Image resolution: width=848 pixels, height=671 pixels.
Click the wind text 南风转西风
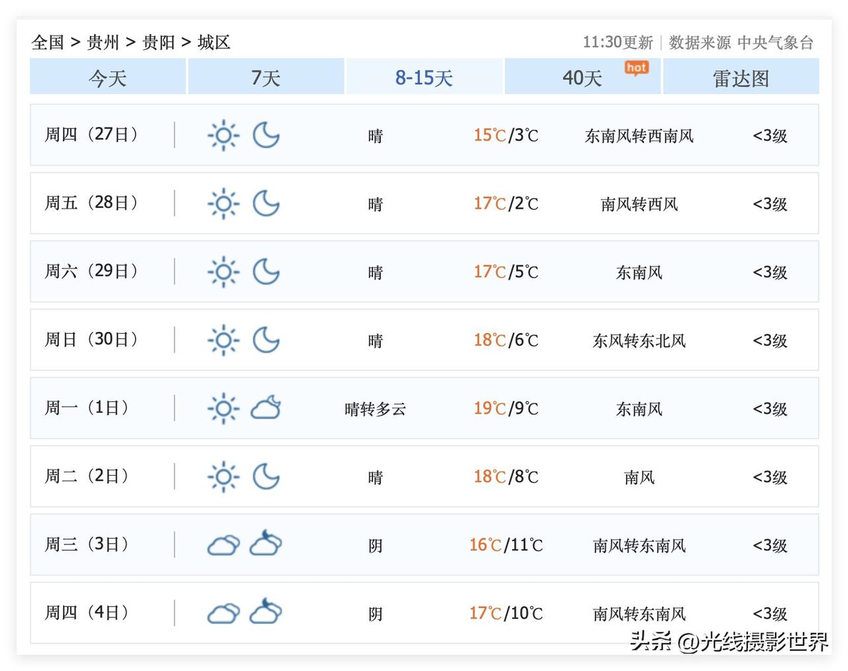click(x=639, y=204)
